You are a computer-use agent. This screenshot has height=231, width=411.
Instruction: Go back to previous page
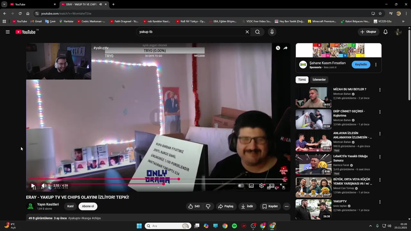pos(4,13)
